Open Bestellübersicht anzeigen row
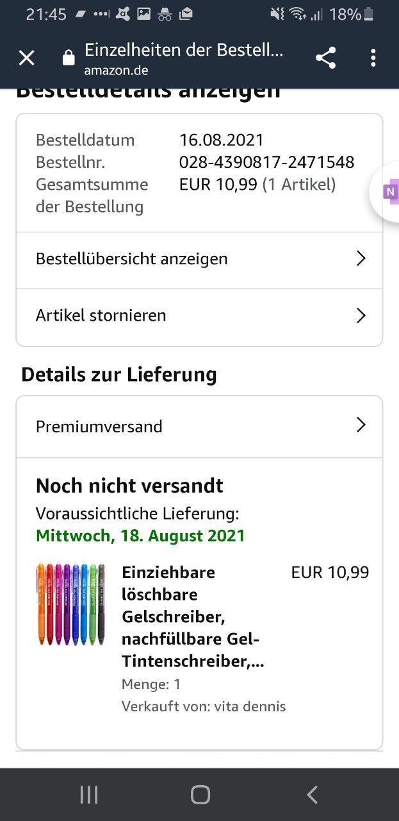 [199, 260]
